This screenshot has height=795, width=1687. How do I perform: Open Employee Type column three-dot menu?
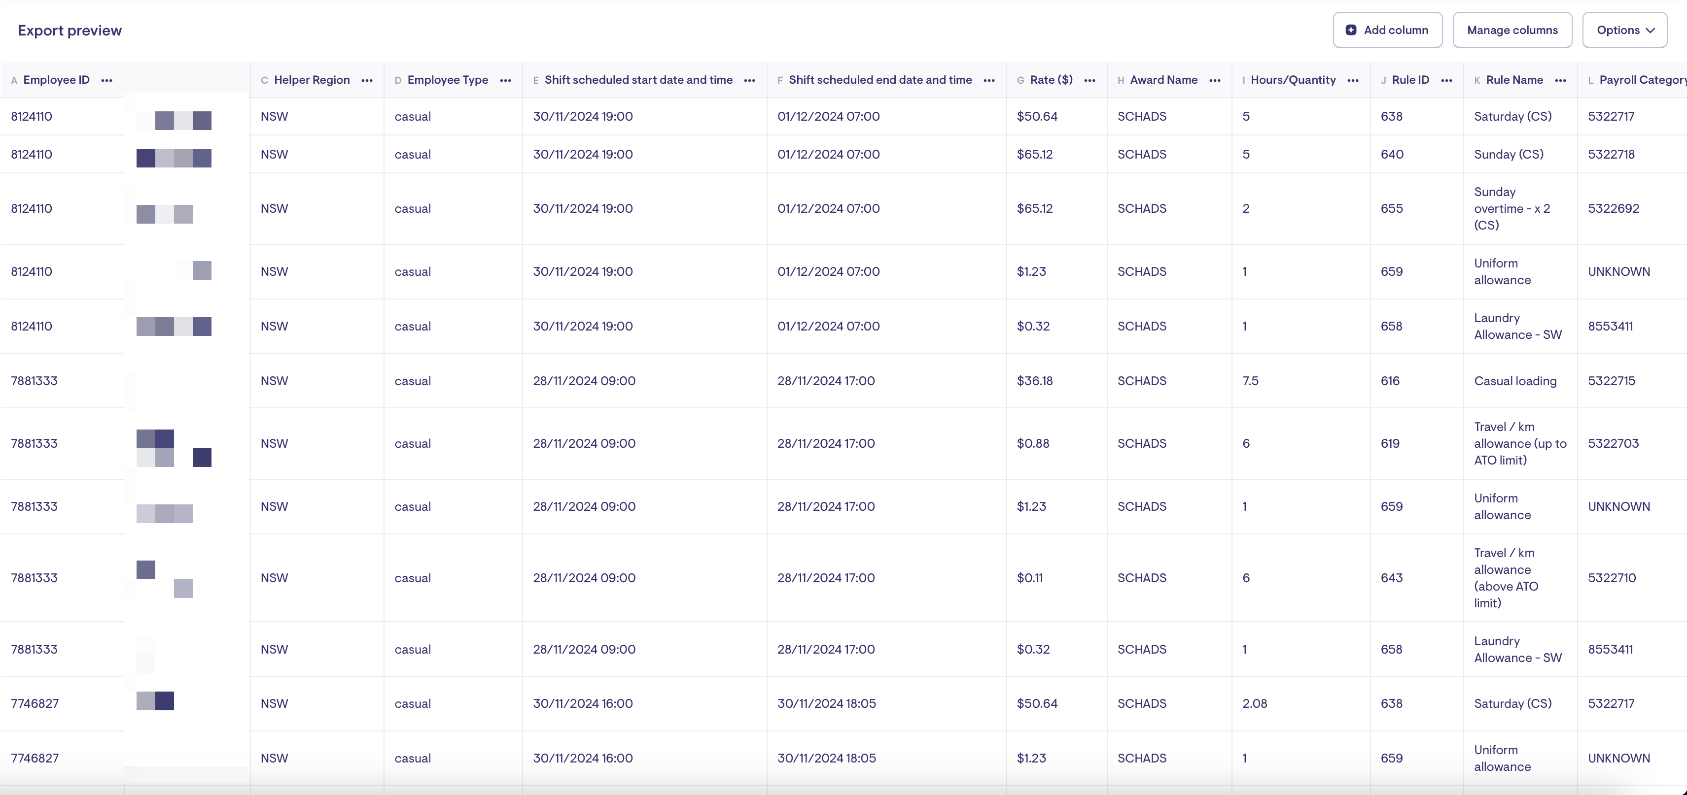point(505,80)
